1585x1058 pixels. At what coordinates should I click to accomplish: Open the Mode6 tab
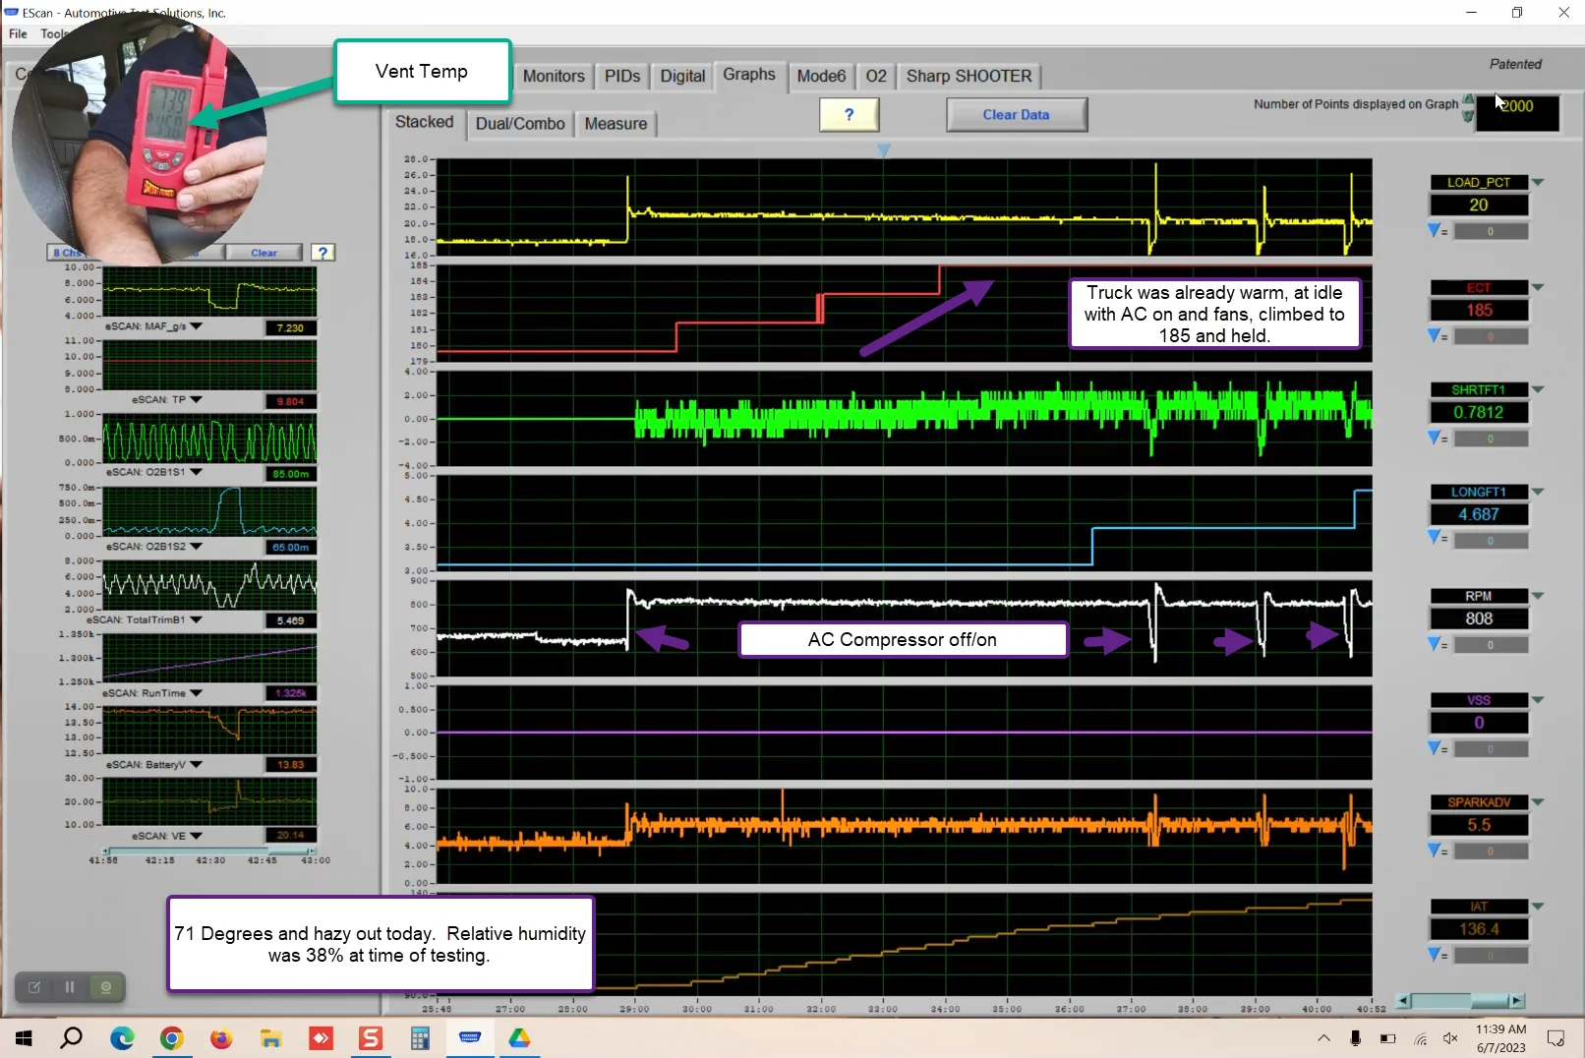coord(821,76)
